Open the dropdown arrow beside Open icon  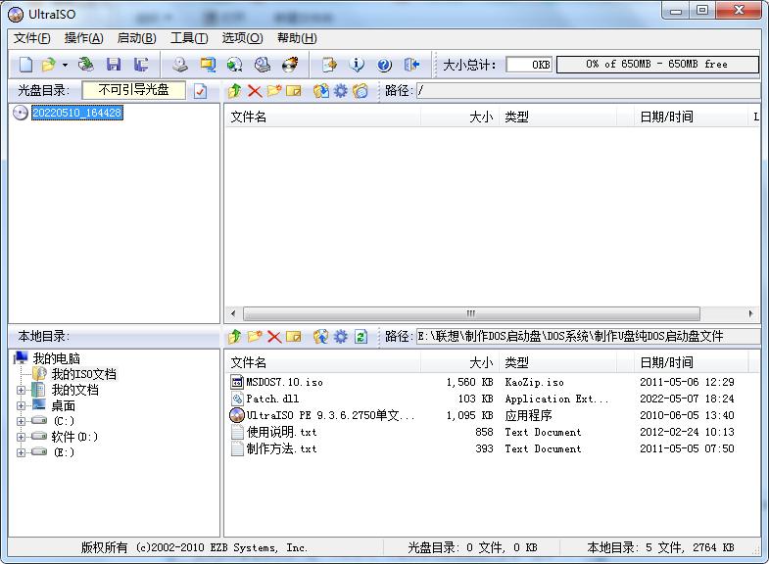(x=65, y=65)
